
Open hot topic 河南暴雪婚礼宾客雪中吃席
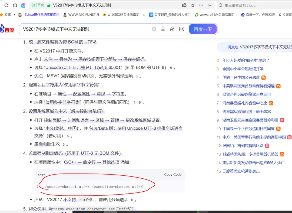[x=245, y=103]
